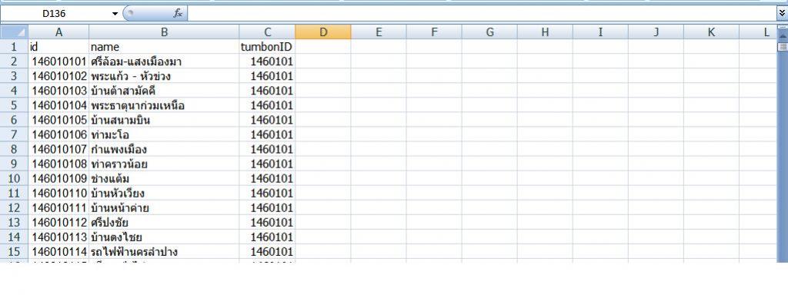
Task: Select column K header
Action: coord(711,32)
